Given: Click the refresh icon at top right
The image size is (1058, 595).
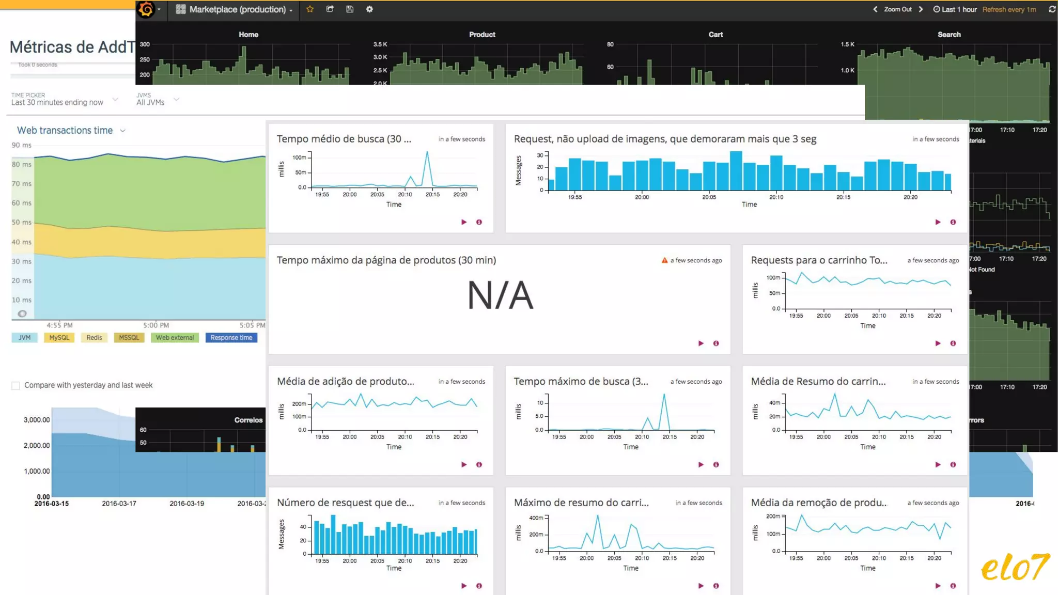Looking at the screenshot, I should (x=1052, y=9).
